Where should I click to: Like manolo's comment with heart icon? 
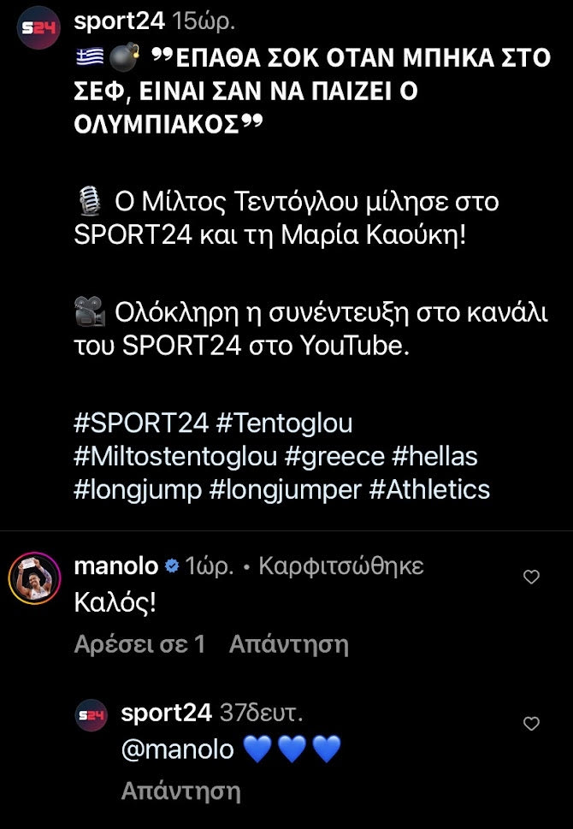click(x=531, y=577)
